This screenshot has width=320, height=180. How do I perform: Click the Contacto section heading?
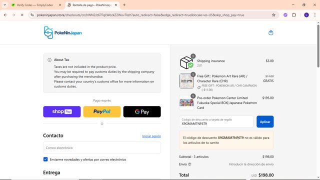point(53,135)
